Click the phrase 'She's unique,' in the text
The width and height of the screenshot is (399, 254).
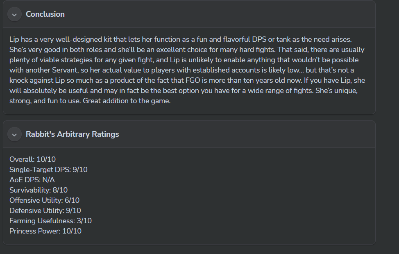point(337,91)
